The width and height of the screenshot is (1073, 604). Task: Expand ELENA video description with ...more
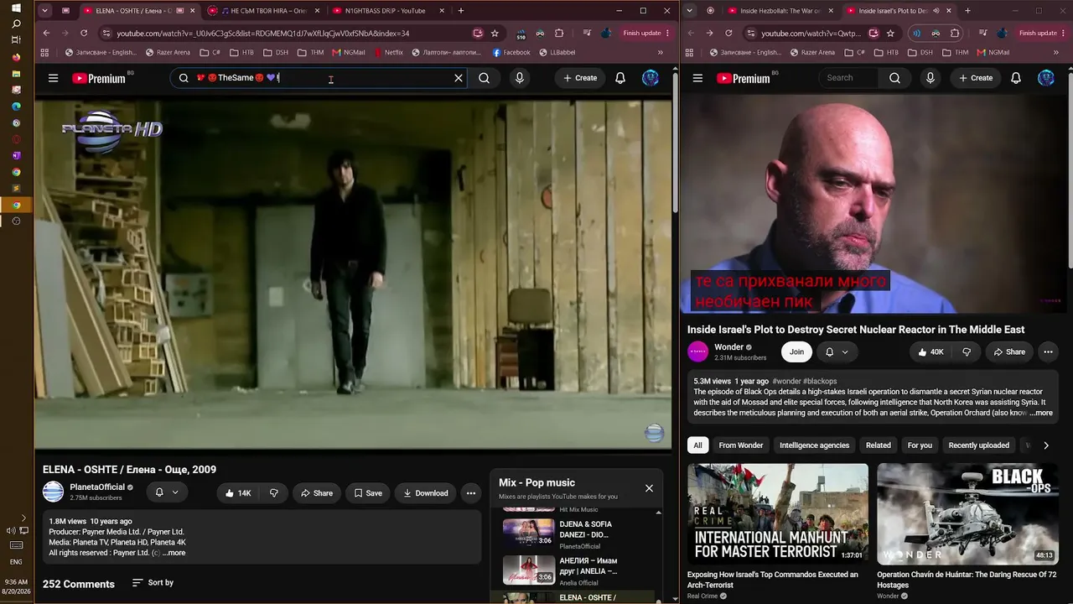tap(174, 553)
